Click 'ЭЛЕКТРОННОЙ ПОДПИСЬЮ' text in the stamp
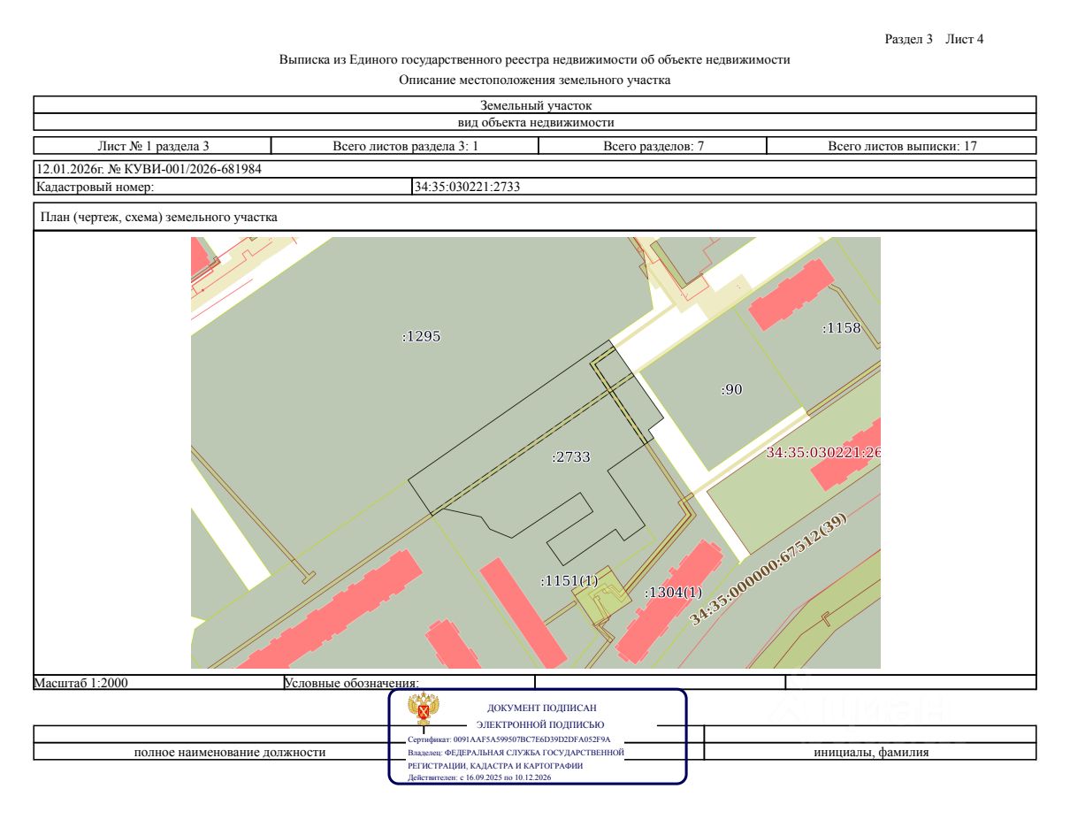The image size is (1070, 827). tap(540, 724)
